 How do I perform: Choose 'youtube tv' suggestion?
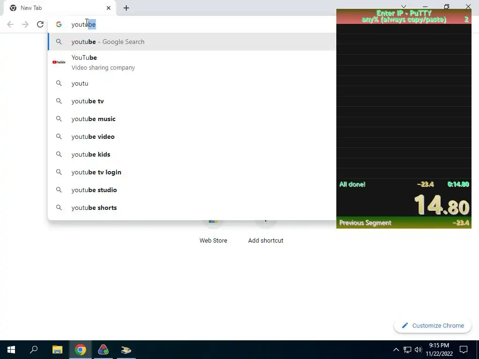point(192,101)
